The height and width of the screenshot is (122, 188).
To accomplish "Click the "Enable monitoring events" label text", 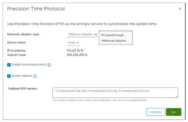I will coord(28,65).
